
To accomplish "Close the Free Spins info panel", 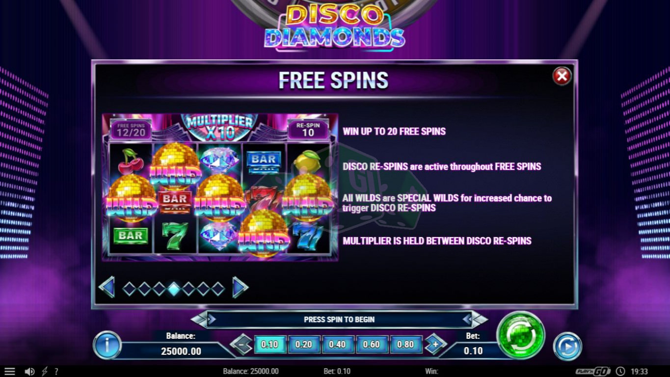I will coord(562,76).
